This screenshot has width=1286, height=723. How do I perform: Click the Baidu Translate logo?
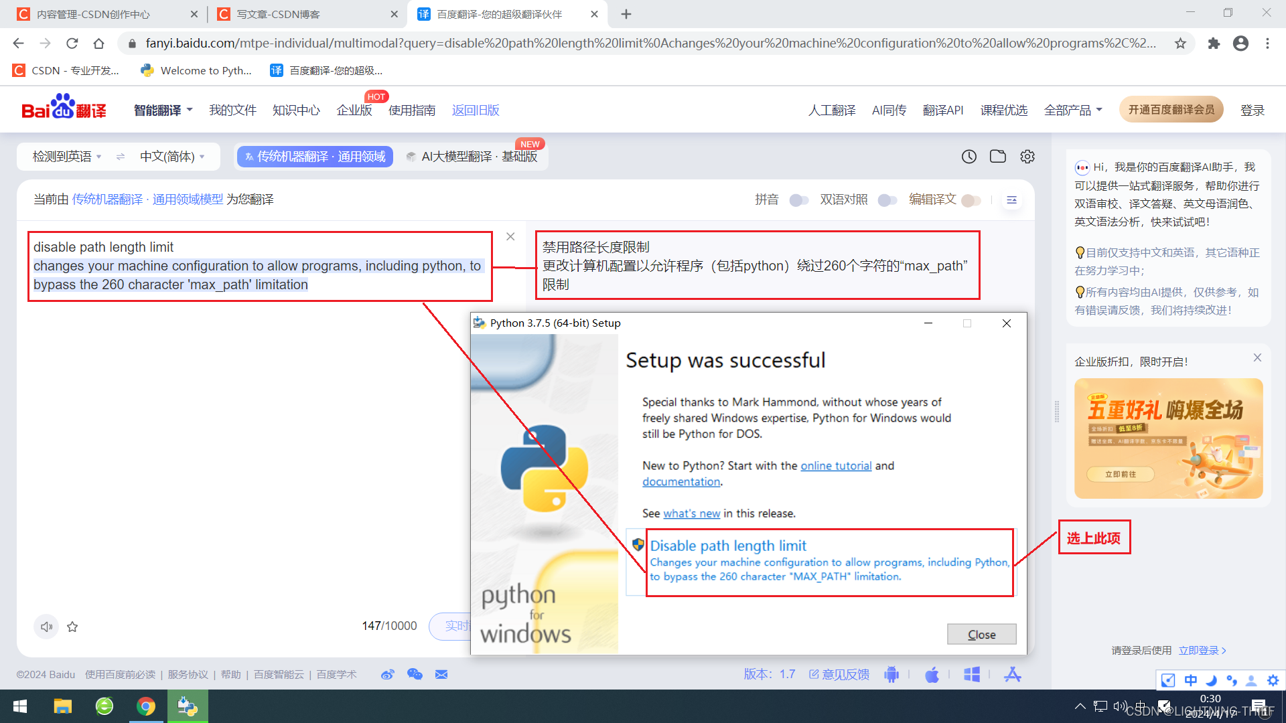(64, 107)
